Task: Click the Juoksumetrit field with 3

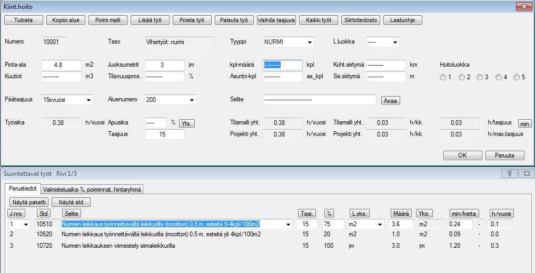Action: tap(165, 65)
